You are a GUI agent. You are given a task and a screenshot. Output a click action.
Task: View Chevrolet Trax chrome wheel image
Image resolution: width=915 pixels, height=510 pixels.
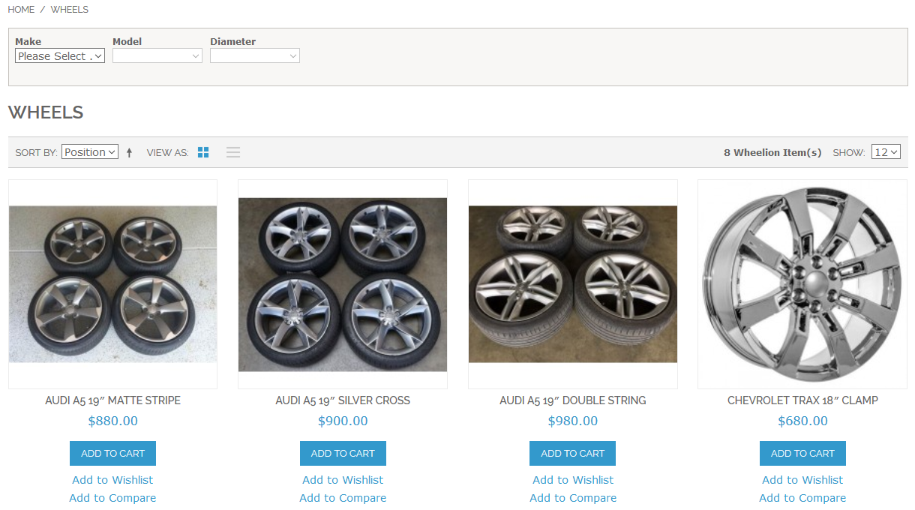coord(802,284)
